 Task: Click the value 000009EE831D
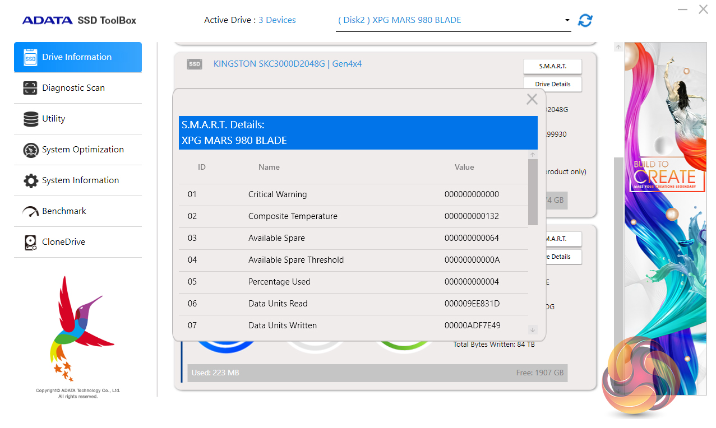coord(472,304)
